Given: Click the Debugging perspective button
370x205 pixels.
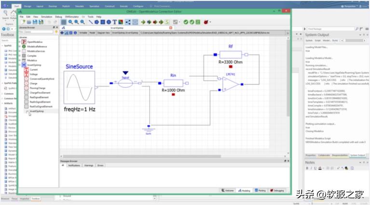Looking at the screenshot, I should (x=278, y=190).
